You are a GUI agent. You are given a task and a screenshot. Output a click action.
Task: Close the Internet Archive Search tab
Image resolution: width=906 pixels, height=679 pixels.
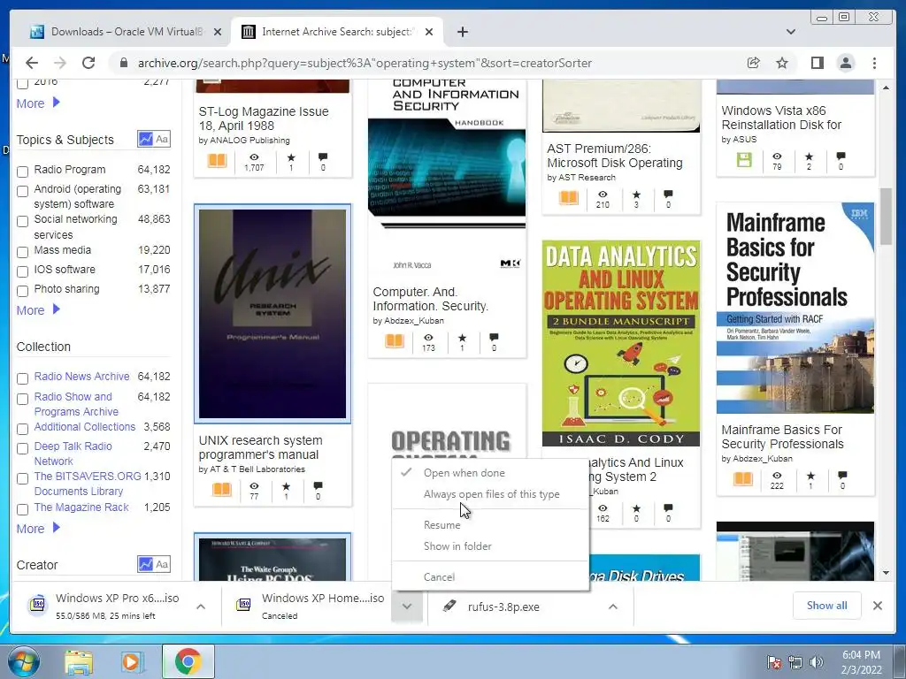click(429, 32)
